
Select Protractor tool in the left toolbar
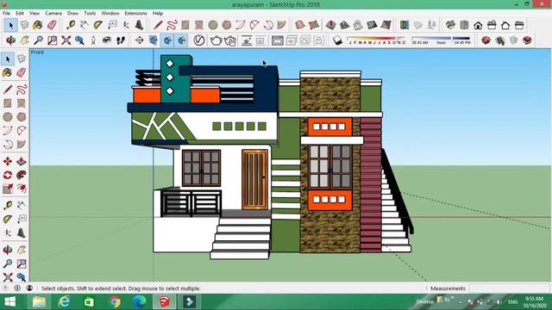pos(8,220)
